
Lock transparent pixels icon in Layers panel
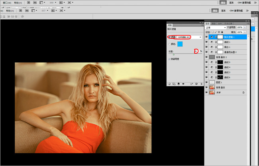213,32
